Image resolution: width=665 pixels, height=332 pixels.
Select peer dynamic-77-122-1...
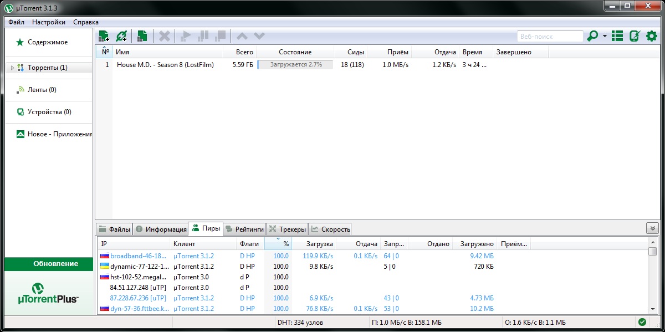(140, 267)
